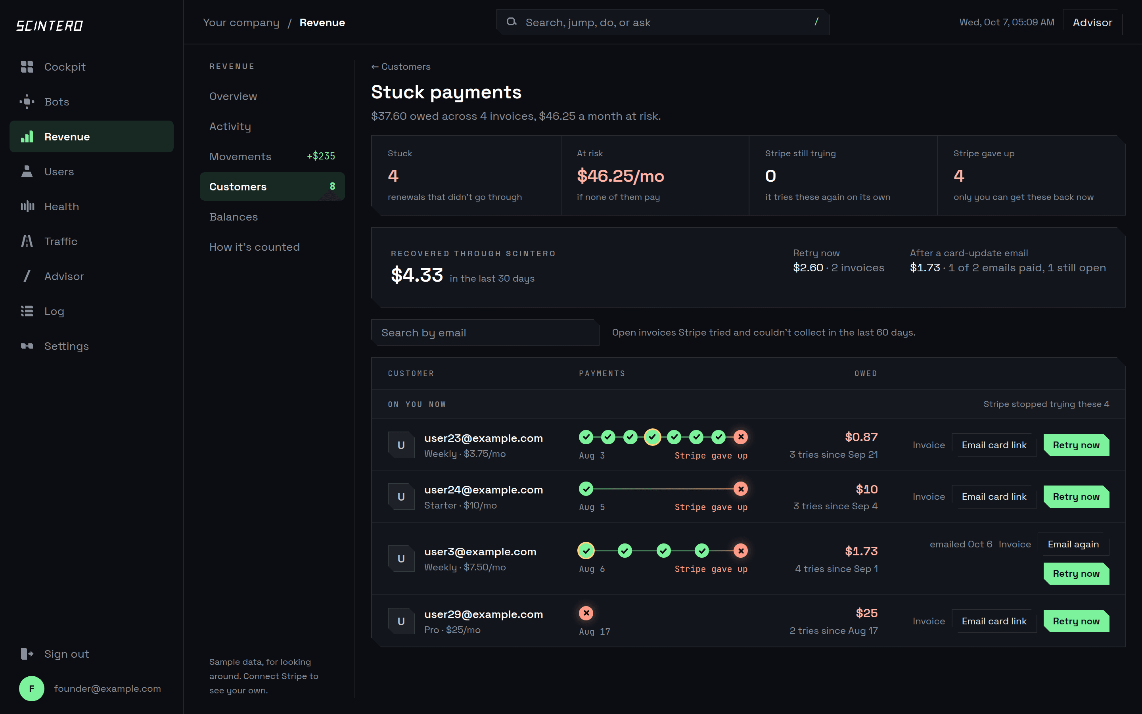Switch to Activity in Revenue menu
This screenshot has width=1142, height=714.
point(272,127)
